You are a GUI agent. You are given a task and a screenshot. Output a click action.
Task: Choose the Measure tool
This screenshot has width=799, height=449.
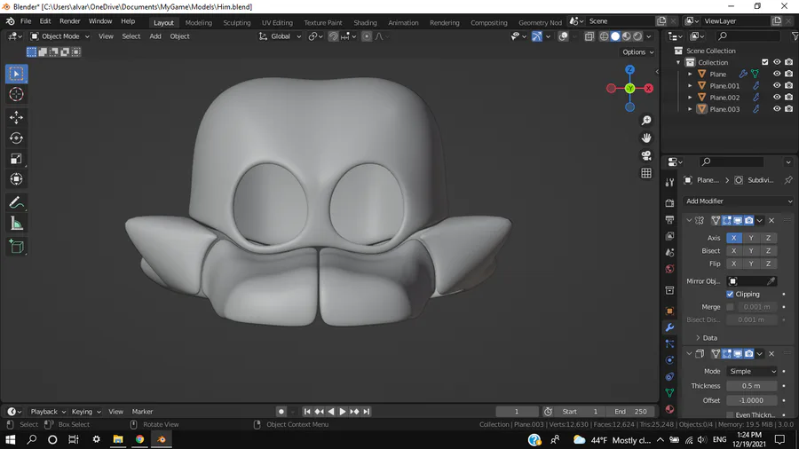(16, 224)
